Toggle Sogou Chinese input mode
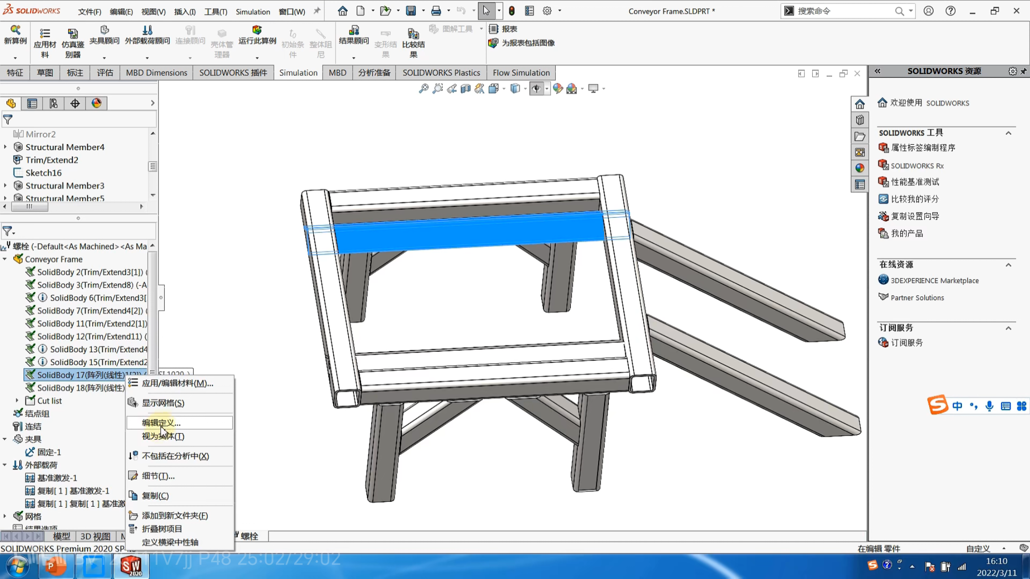The image size is (1030, 579). tap(957, 406)
